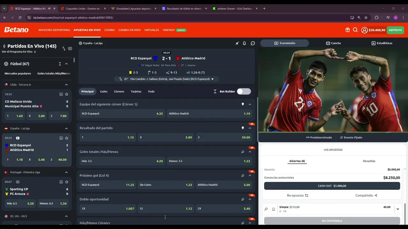The height and width of the screenshot is (229, 408).
Task: Select Menos 3.5 odds 1.23
Action: click(209, 161)
